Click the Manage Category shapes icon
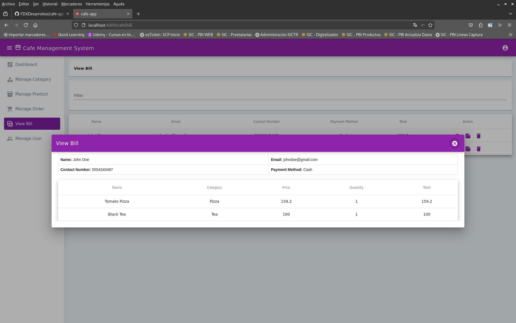 click(10, 79)
